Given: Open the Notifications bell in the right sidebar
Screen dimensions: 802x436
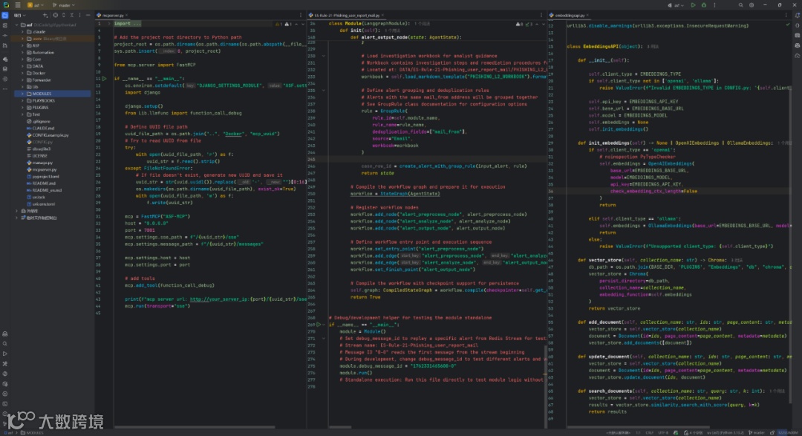Looking at the screenshot, I should tap(796, 15).
